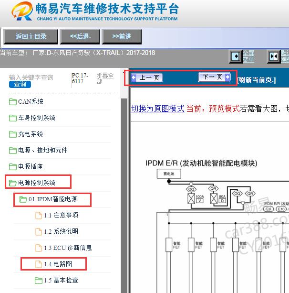Expand the 车身控制系统 folder
This screenshot has width=289, height=293.
[x=37, y=118]
